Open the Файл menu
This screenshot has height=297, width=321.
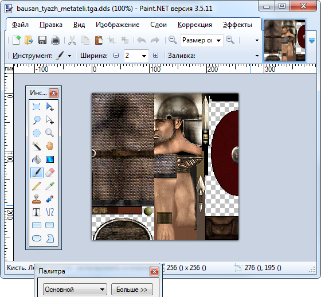(20, 25)
